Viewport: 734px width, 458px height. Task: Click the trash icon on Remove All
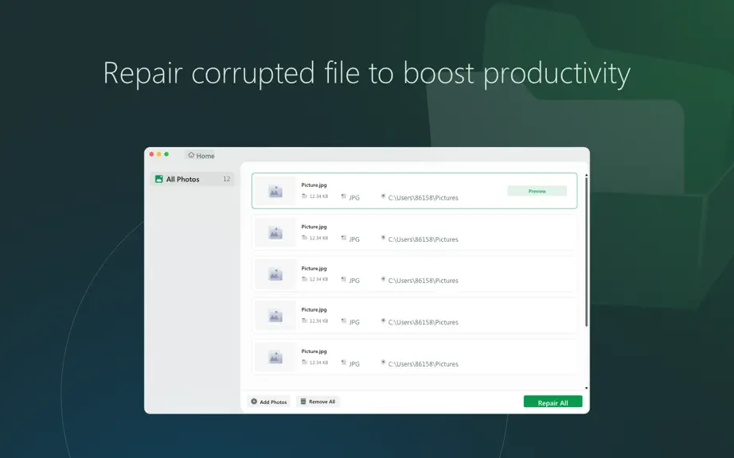pyautogui.click(x=303, y=402)
